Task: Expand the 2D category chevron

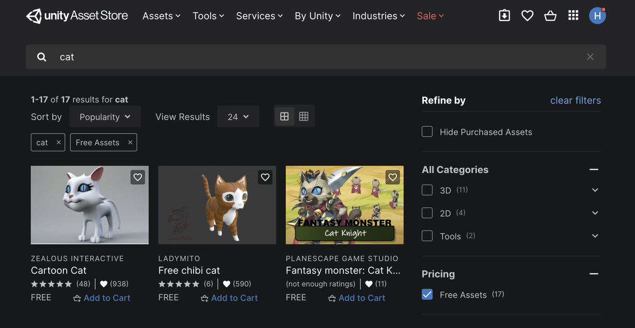Action: (x=595, y=213)
